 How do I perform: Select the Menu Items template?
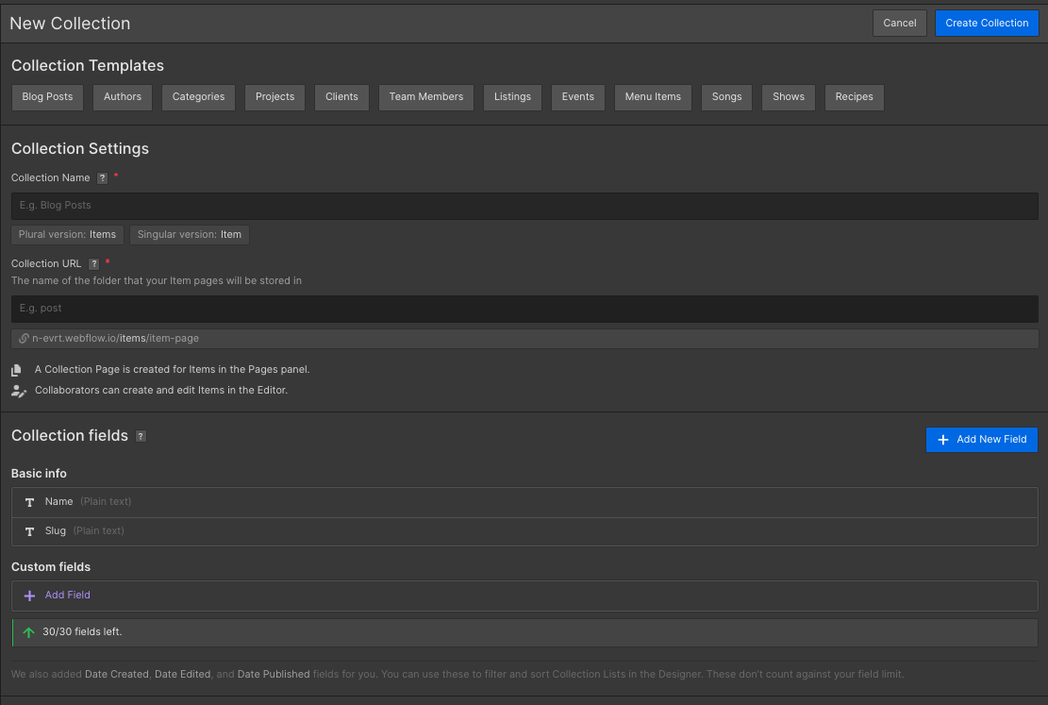(653, 97)
